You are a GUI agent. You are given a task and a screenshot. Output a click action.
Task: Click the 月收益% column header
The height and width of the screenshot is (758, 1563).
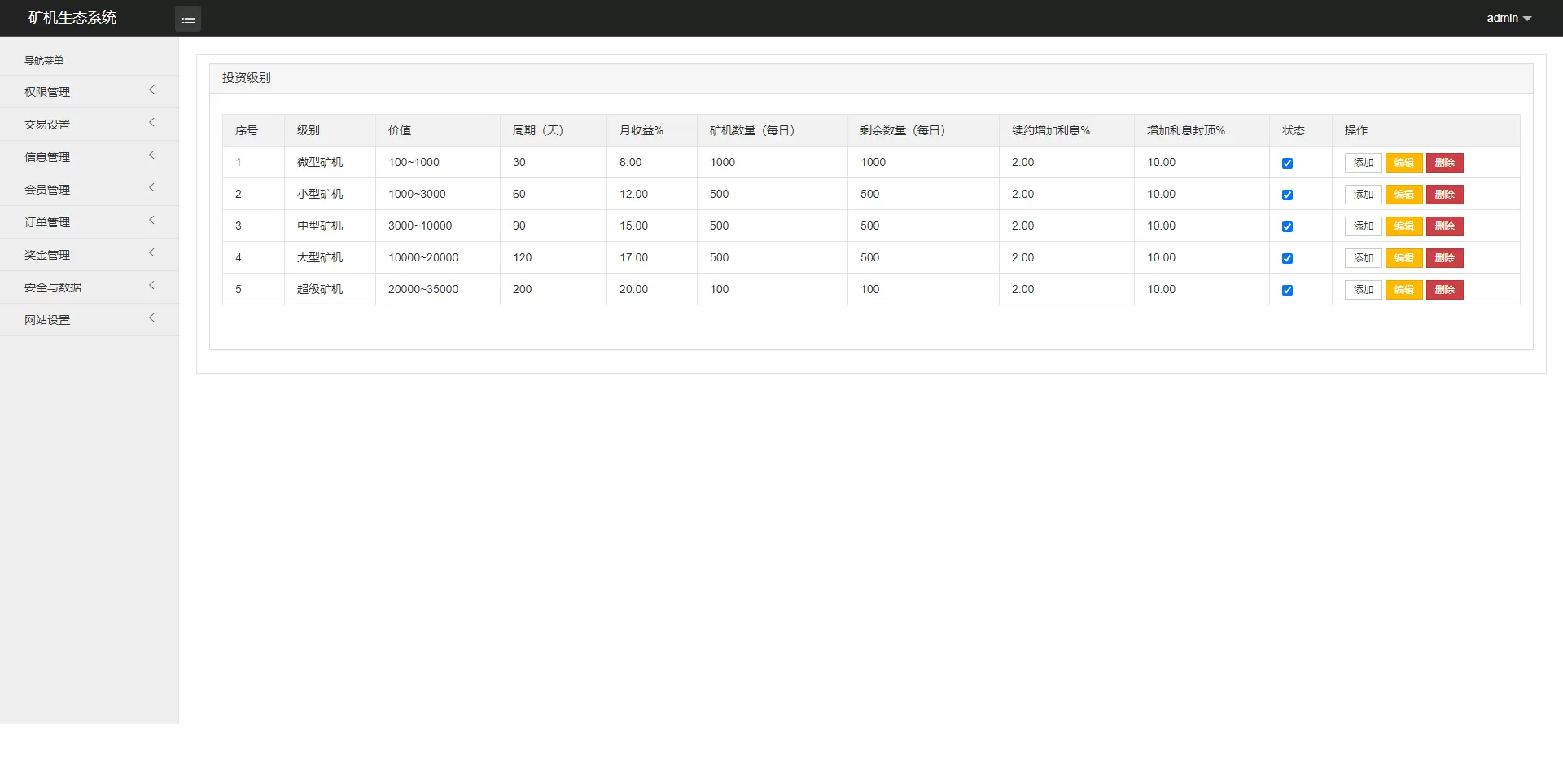tap(641, 130)
